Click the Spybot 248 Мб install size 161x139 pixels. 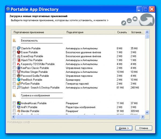pyautogui.click(x=135, y=88)
